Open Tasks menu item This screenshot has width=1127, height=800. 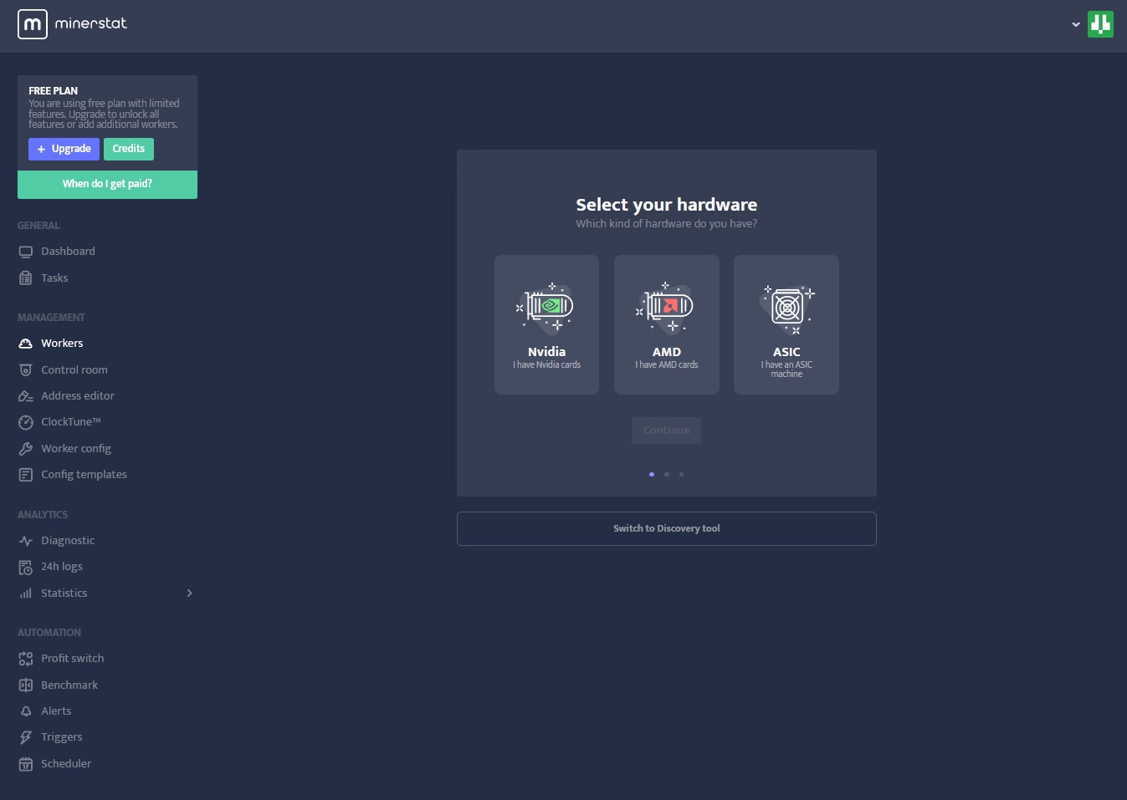coord(54,278)
